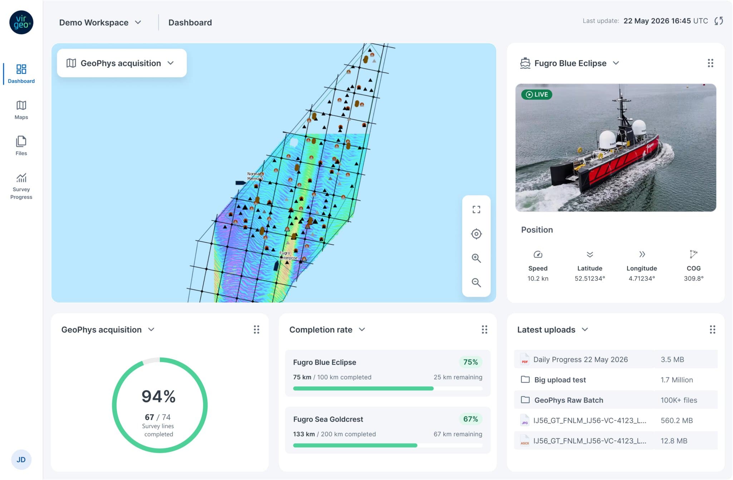Open the 12.8 MB ASCII file row
Viewport: 733px width, 480px height.
(615, 441)
